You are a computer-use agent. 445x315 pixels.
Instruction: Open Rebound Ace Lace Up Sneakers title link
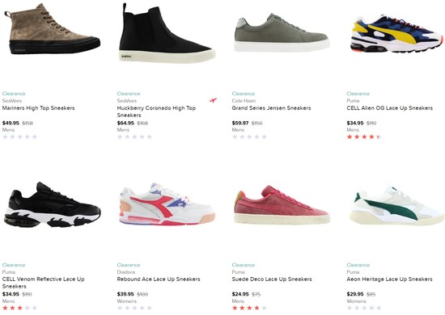pos(159,279)
